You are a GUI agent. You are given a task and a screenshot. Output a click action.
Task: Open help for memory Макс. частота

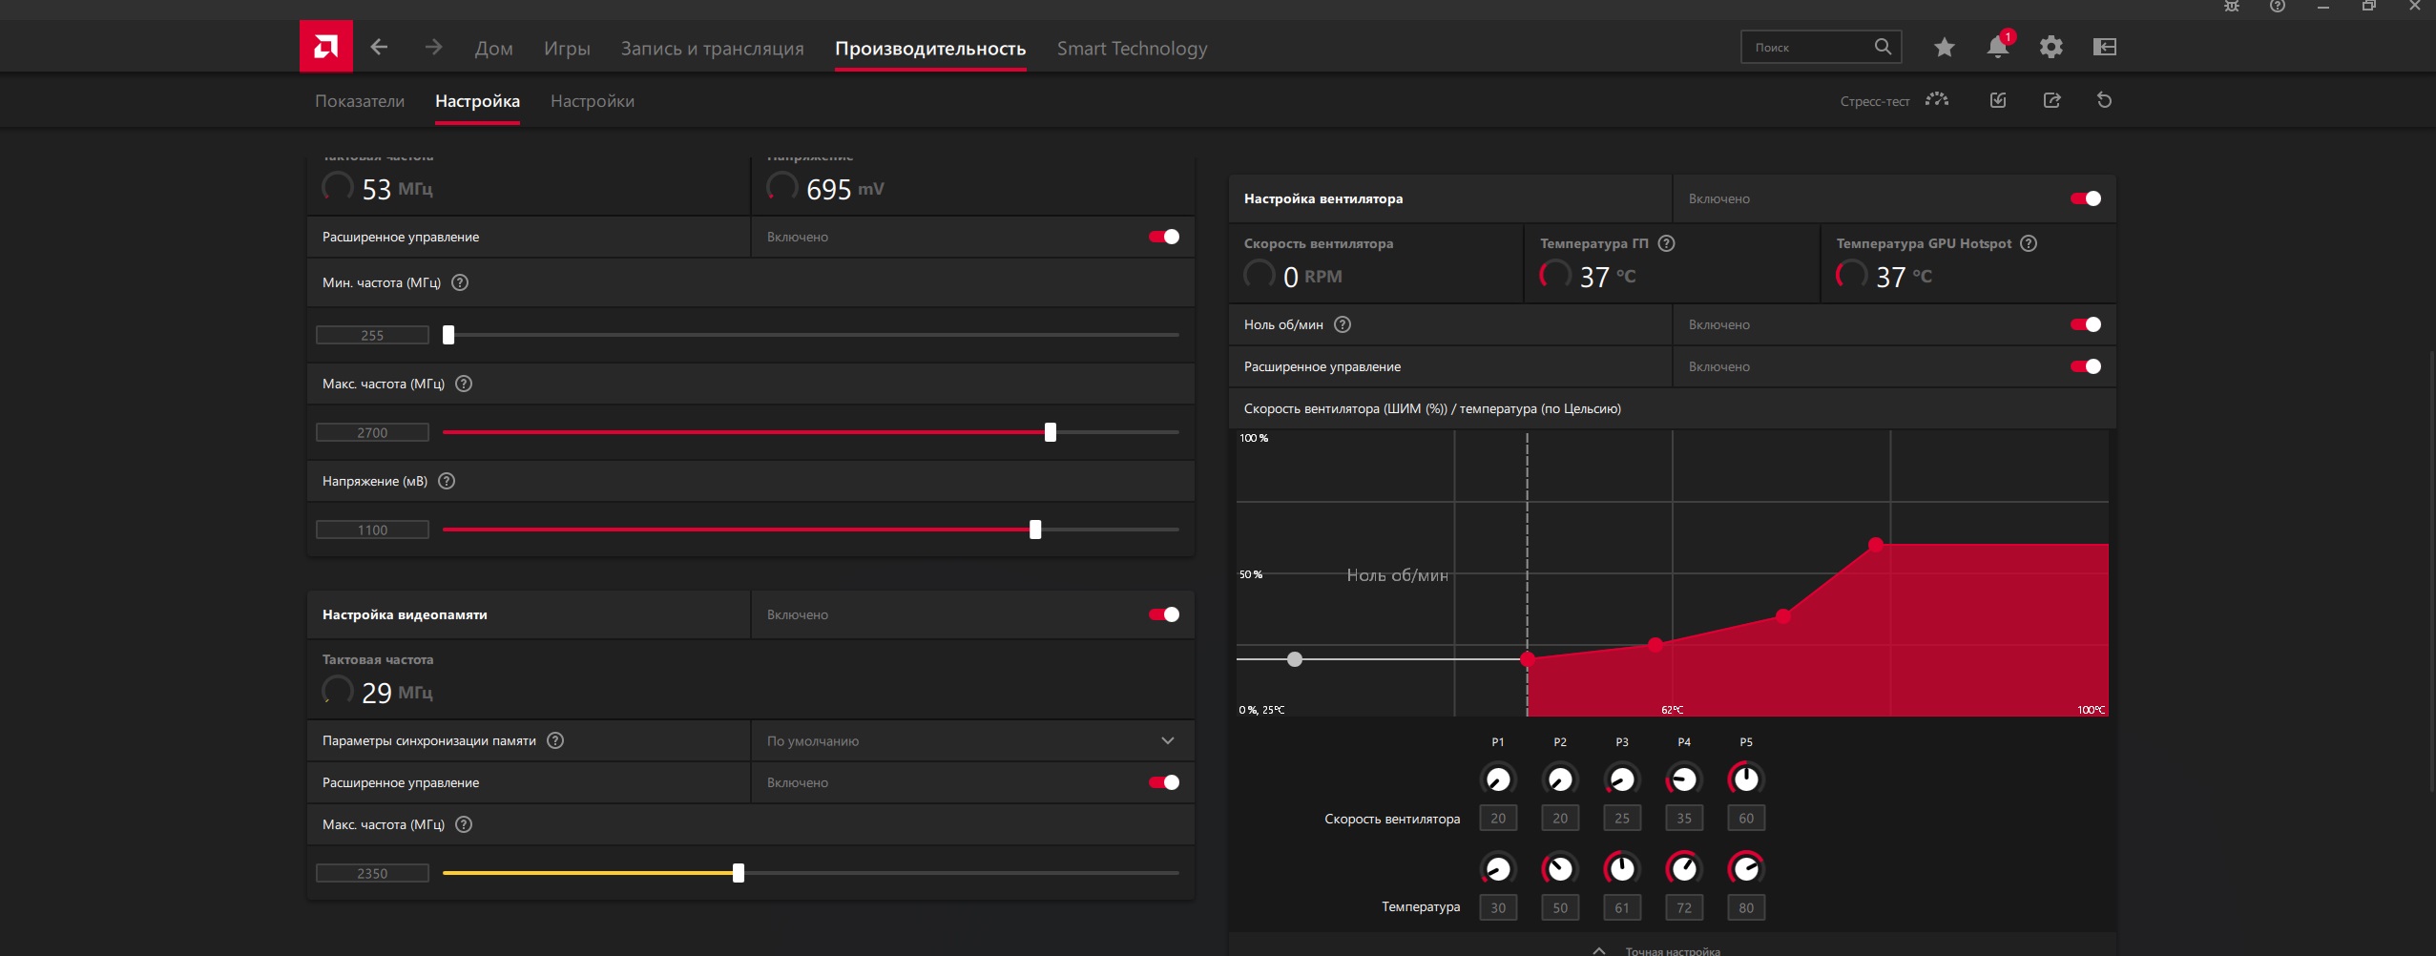pyautogui.click(x=464, y=824)
